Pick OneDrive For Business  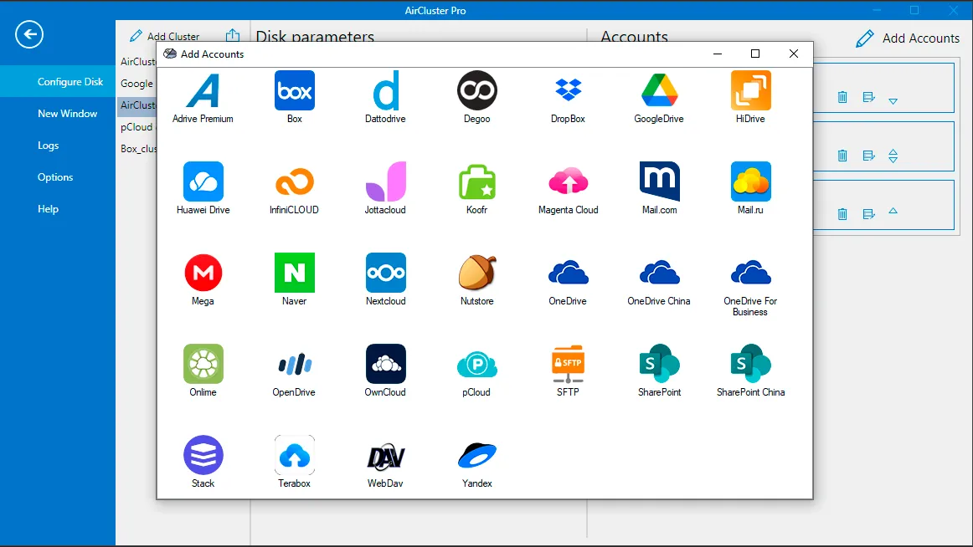point(750,273)
